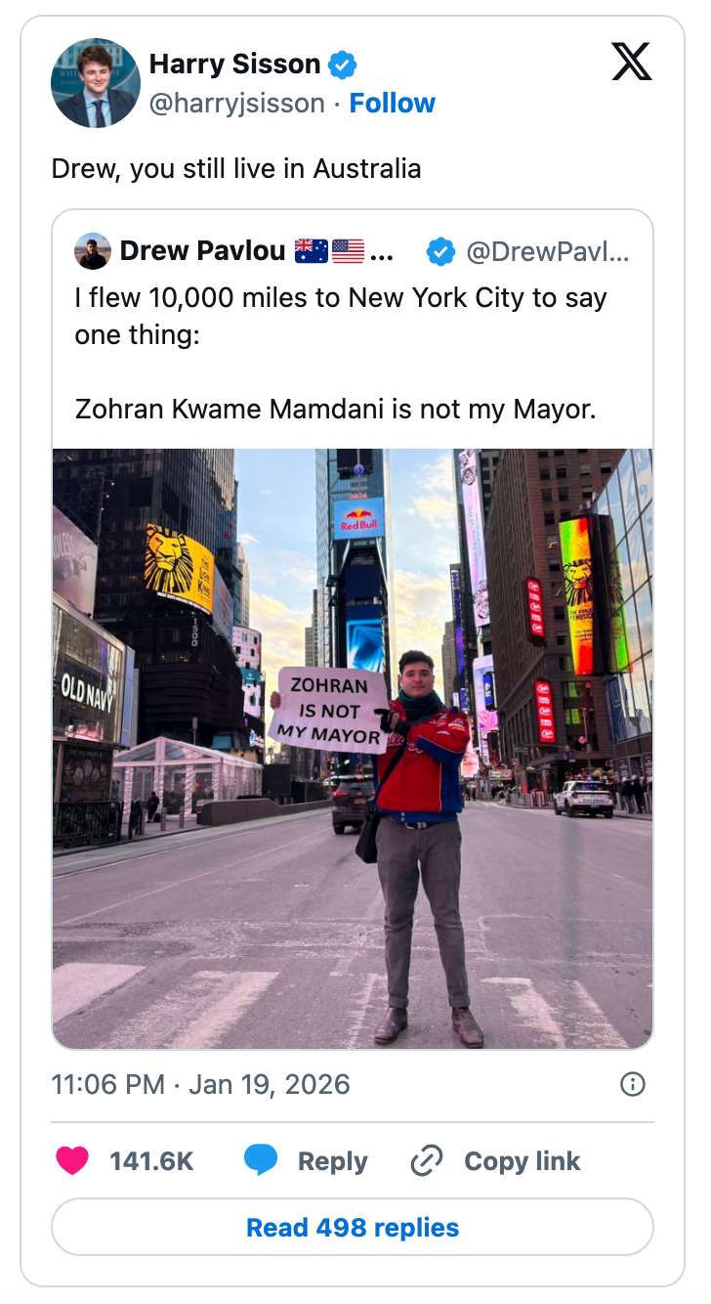This screenshot has width=711, height=1304.
Task: Follow Harry Sisson
Action: point(392,104)
